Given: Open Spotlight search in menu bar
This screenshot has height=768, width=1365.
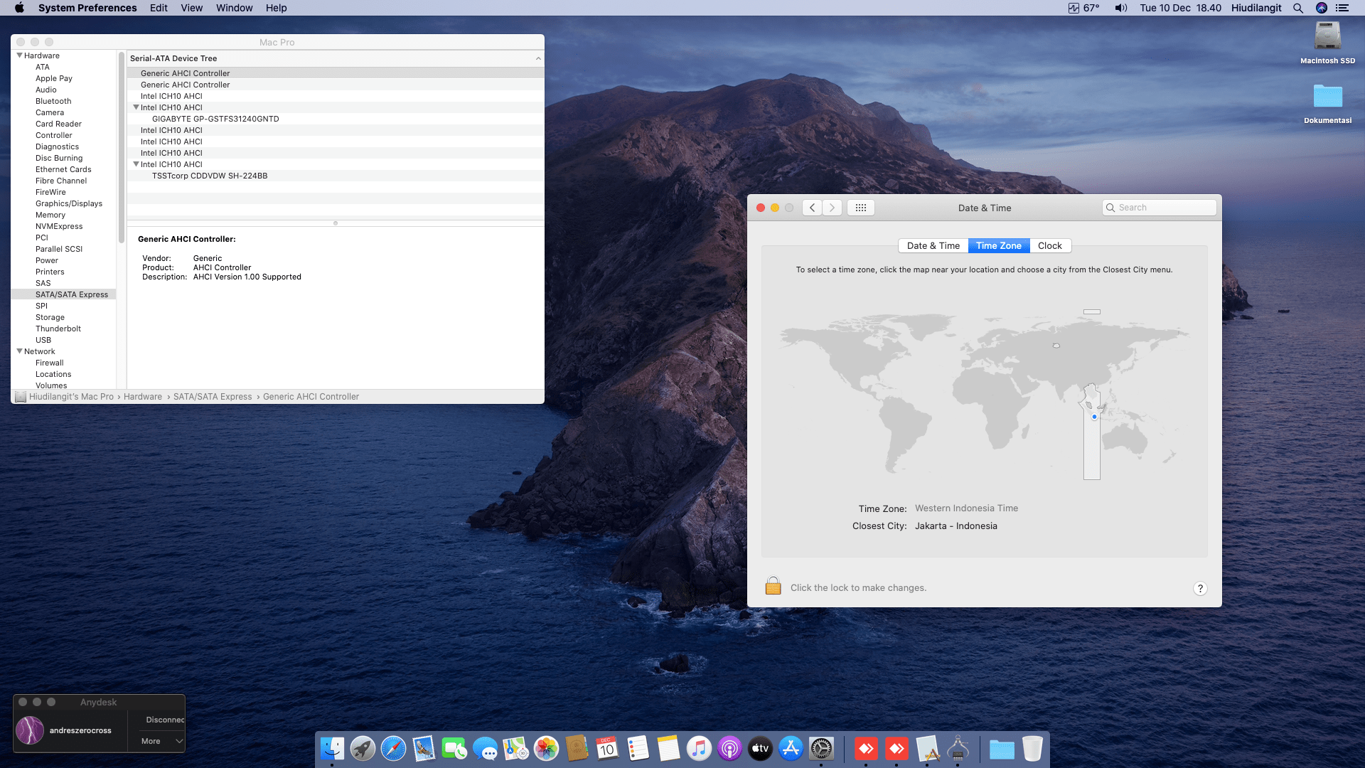Looking at the screenshot, I should tap(1297, 8).
